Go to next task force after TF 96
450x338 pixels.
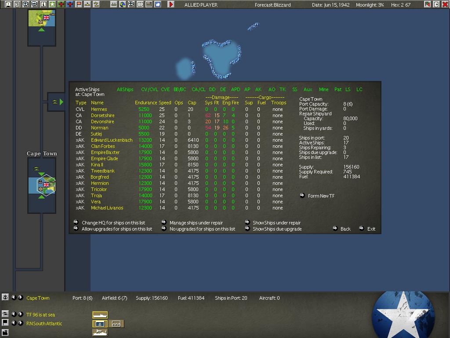(x=20, y=314)
